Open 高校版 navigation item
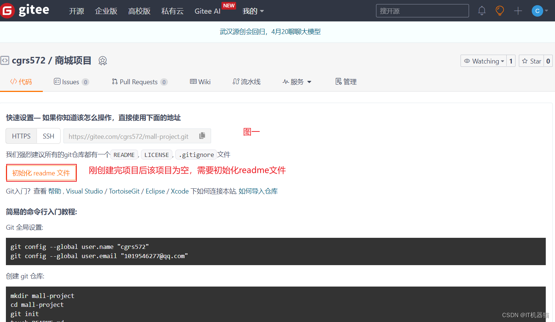555x322 pixels. point(139,11)
